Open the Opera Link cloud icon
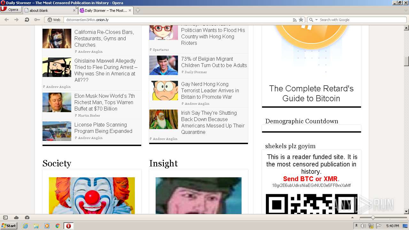 [16, 218]
